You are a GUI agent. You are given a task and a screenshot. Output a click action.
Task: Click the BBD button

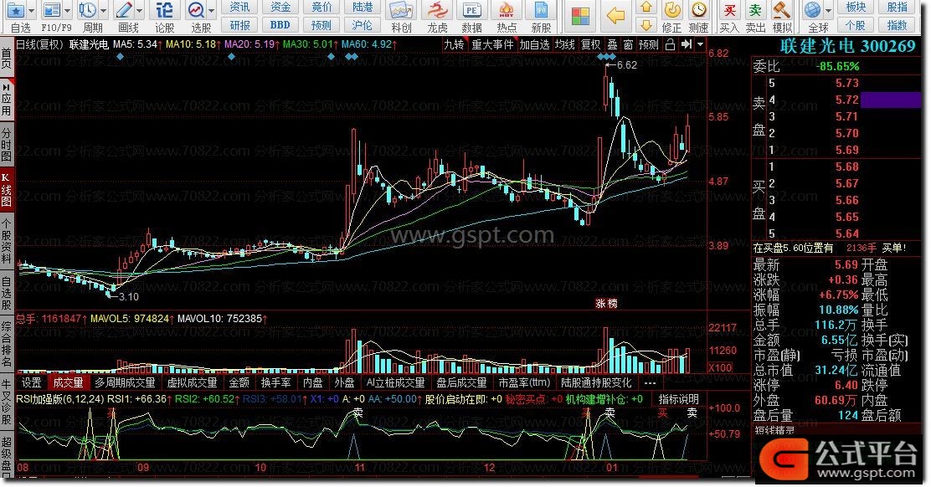(280, 25)
